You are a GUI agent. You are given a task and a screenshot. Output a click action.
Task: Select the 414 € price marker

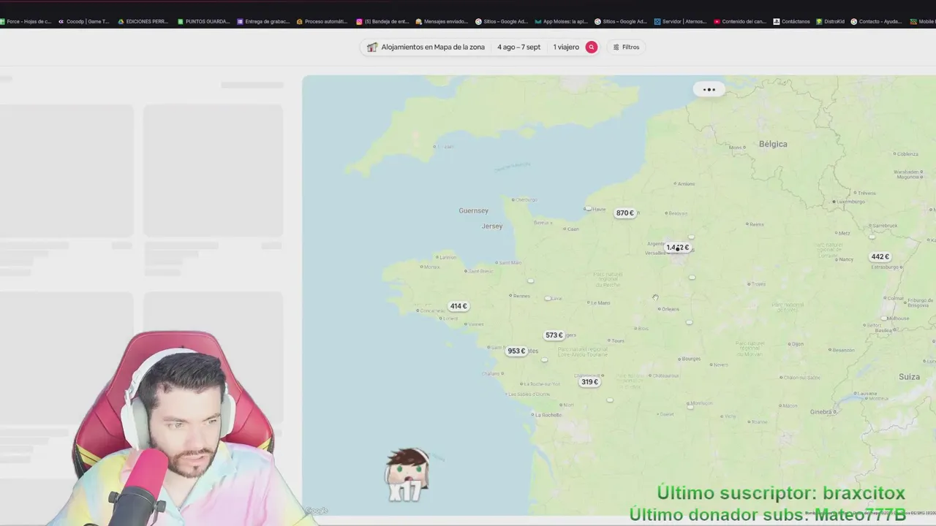[458, 306]
